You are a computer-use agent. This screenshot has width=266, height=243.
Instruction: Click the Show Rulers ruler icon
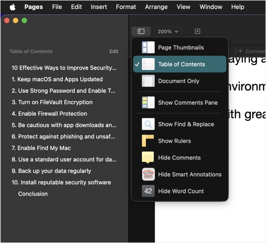click(x=148, y=141)
